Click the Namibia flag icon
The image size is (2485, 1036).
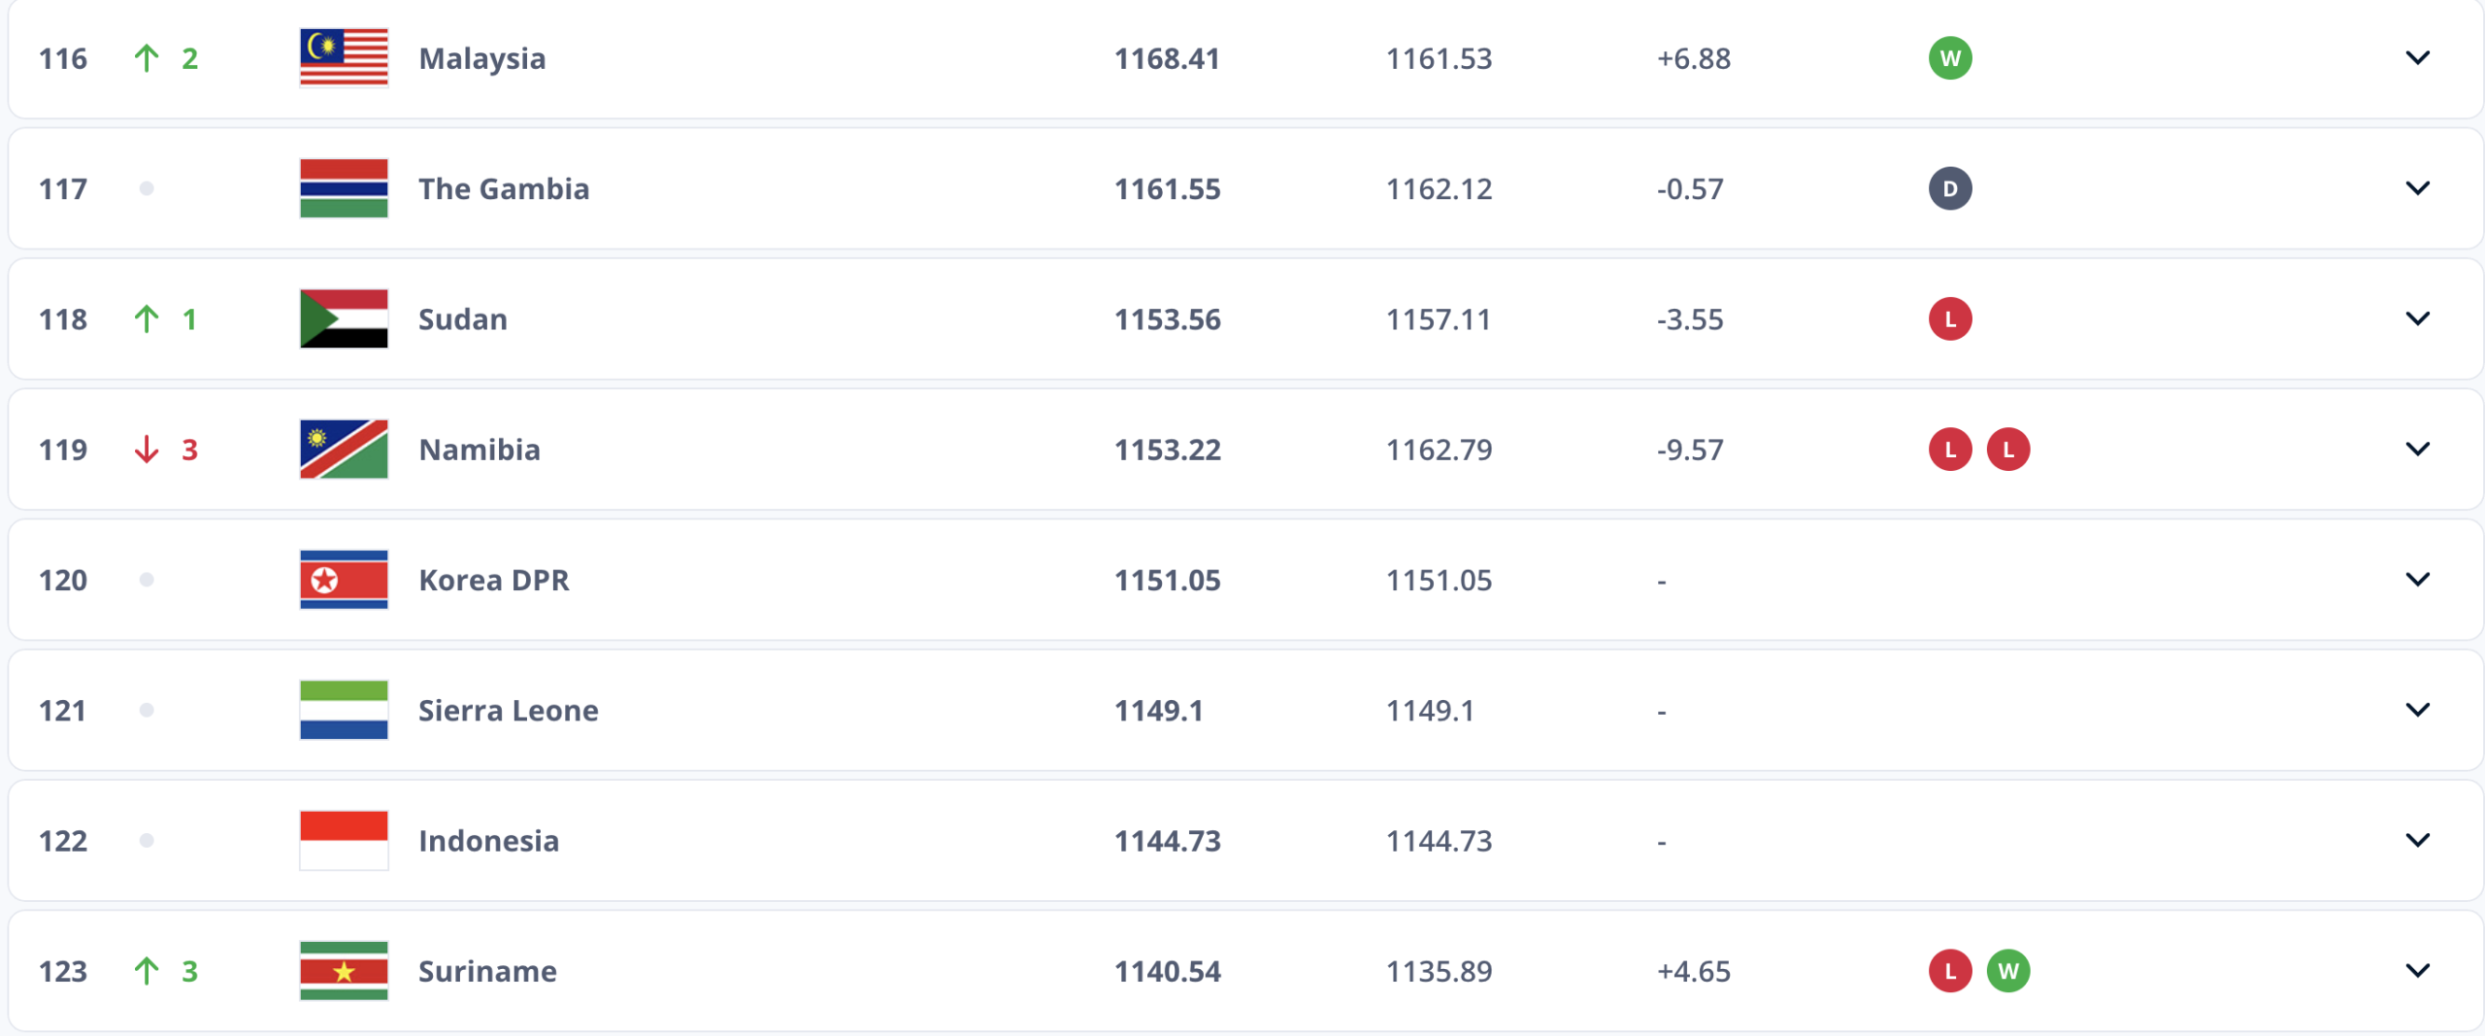(344, 450)
